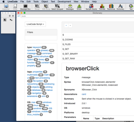Select the Run (browse) pointer tool
This screenshot has width=134, height=122.
click(5, 20)
